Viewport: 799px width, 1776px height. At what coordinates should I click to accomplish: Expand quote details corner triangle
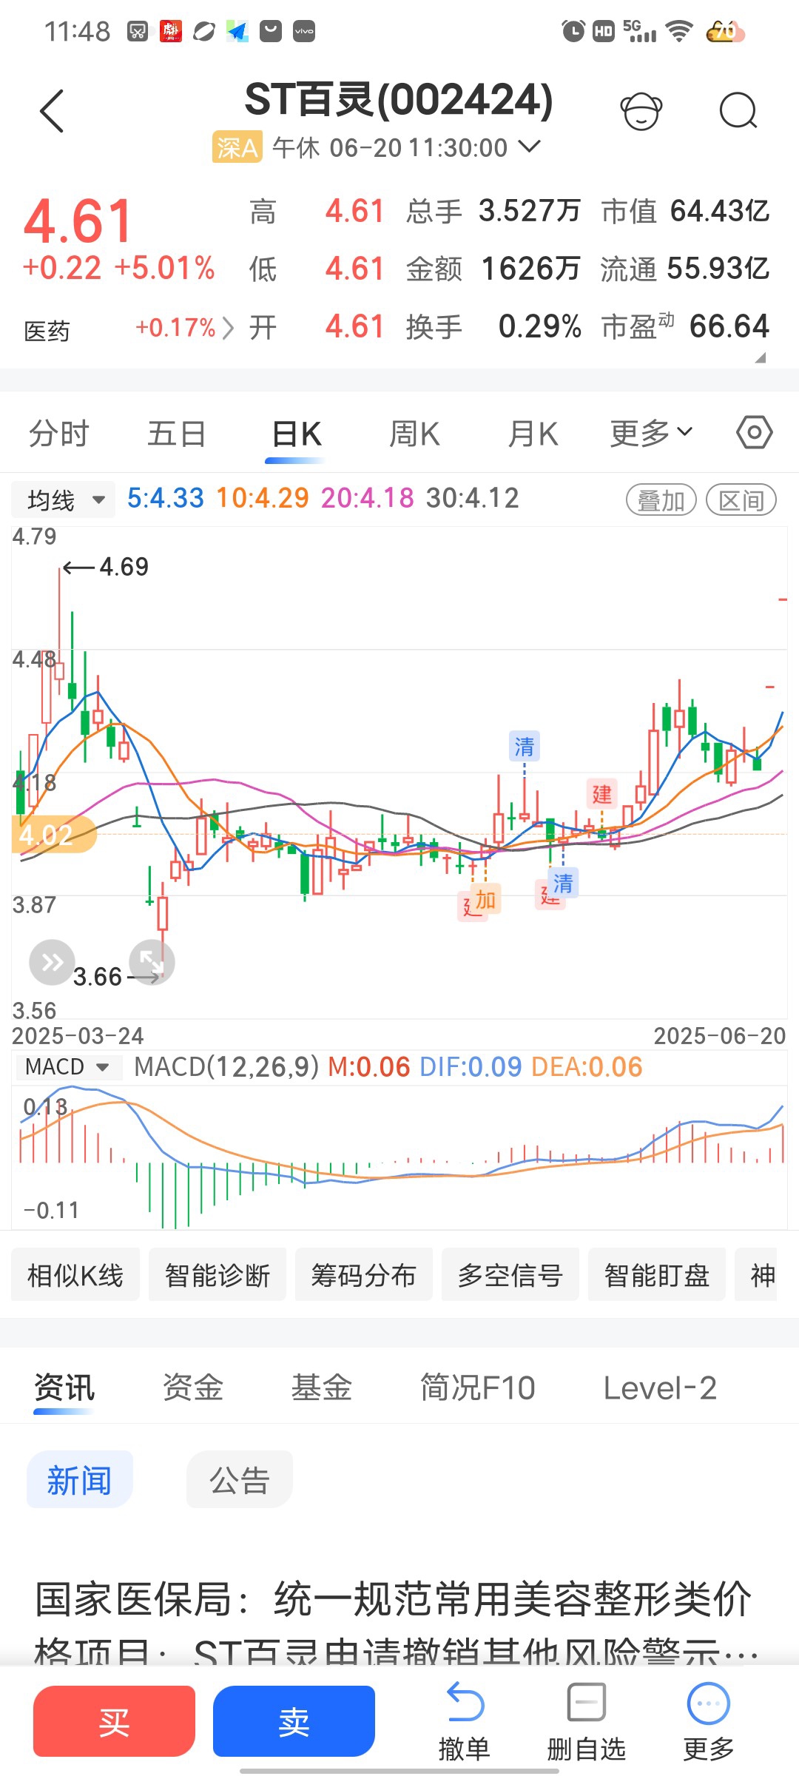[x=760, y=357]
